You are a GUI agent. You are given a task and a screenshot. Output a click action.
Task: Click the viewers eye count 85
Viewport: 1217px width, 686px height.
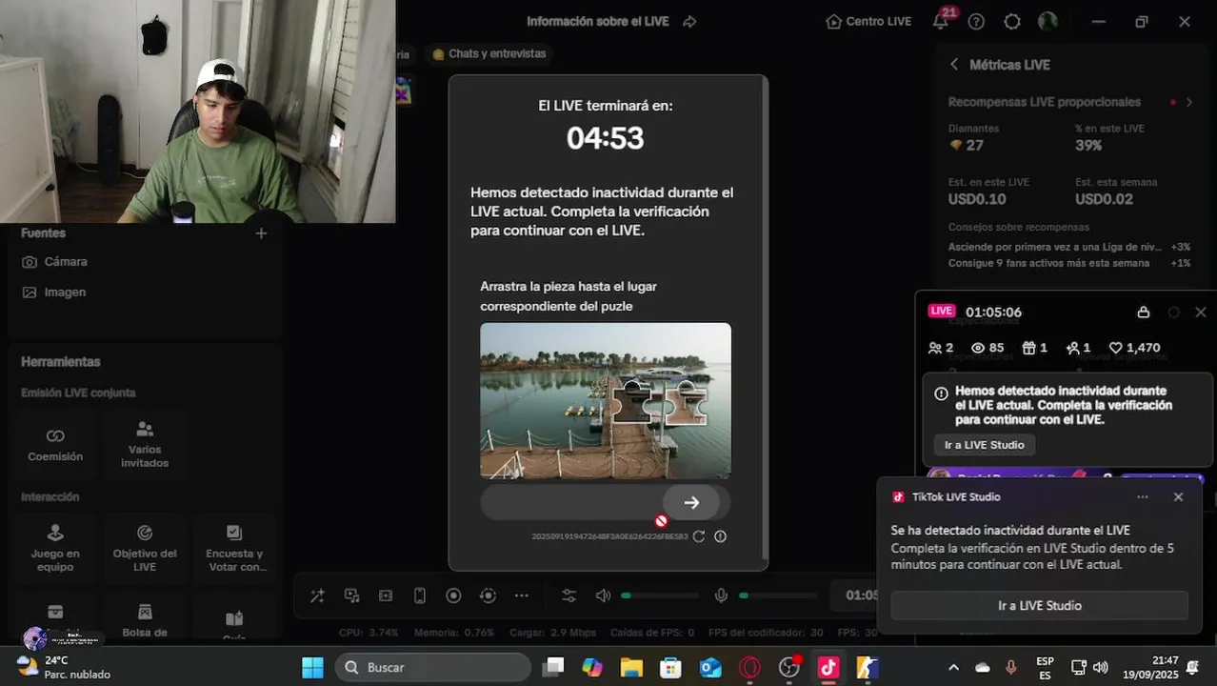(988, 348)
